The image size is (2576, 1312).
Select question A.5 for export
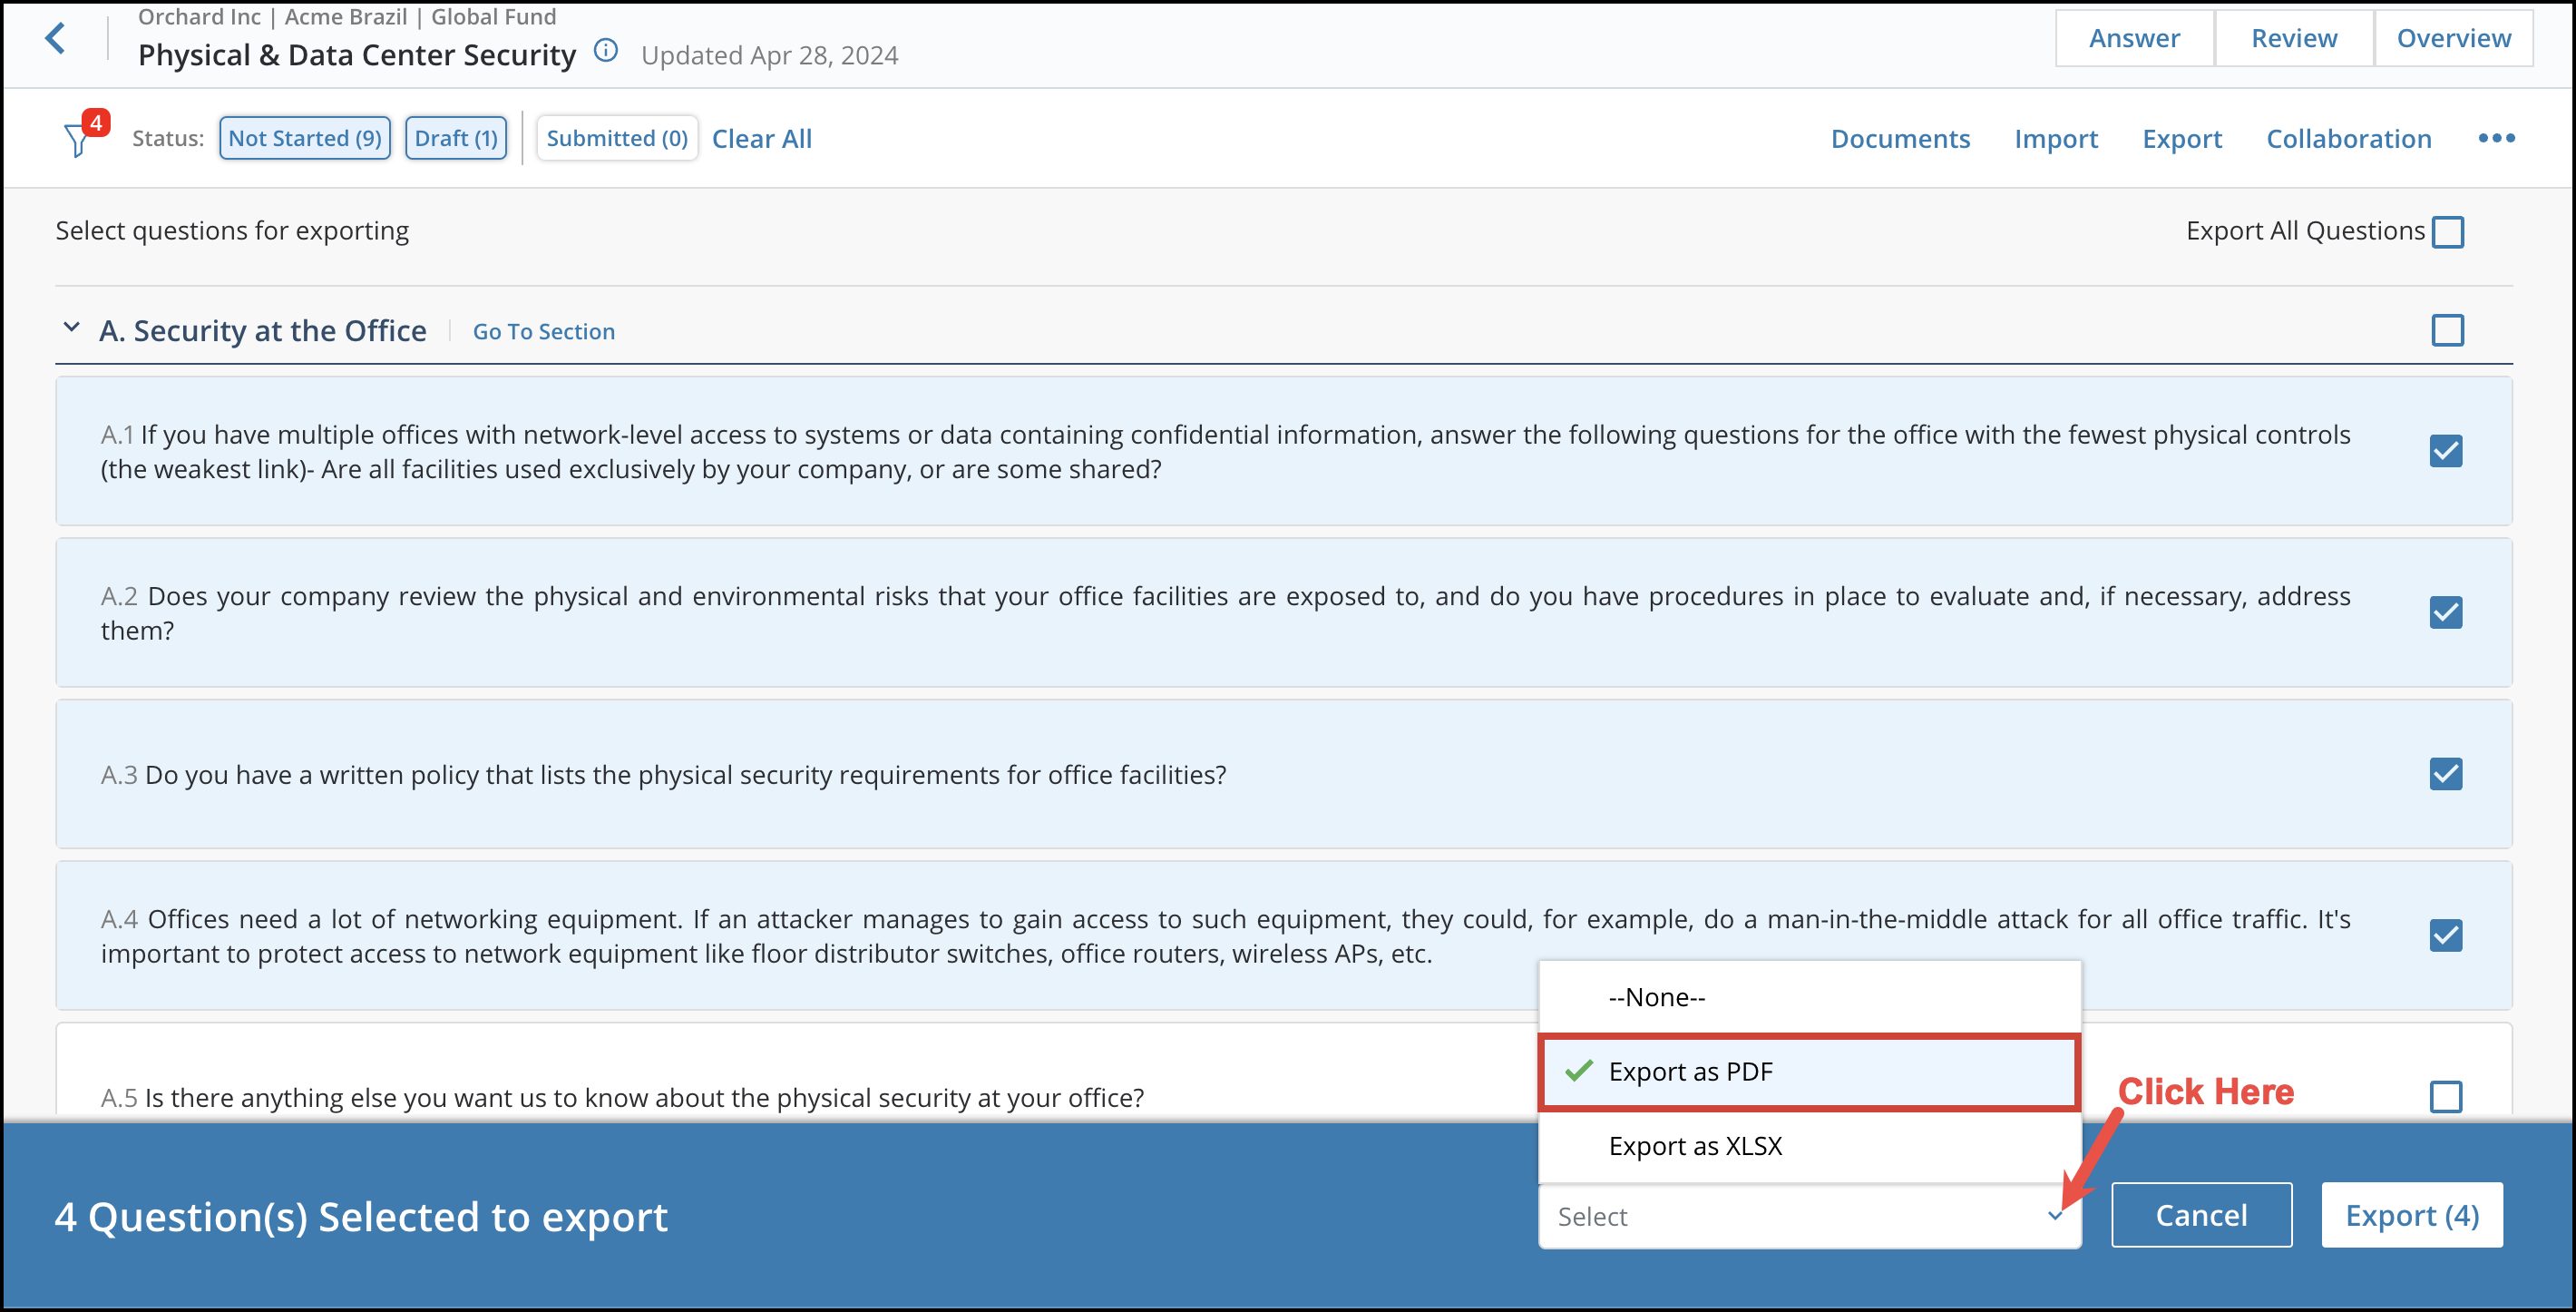2446,1097
